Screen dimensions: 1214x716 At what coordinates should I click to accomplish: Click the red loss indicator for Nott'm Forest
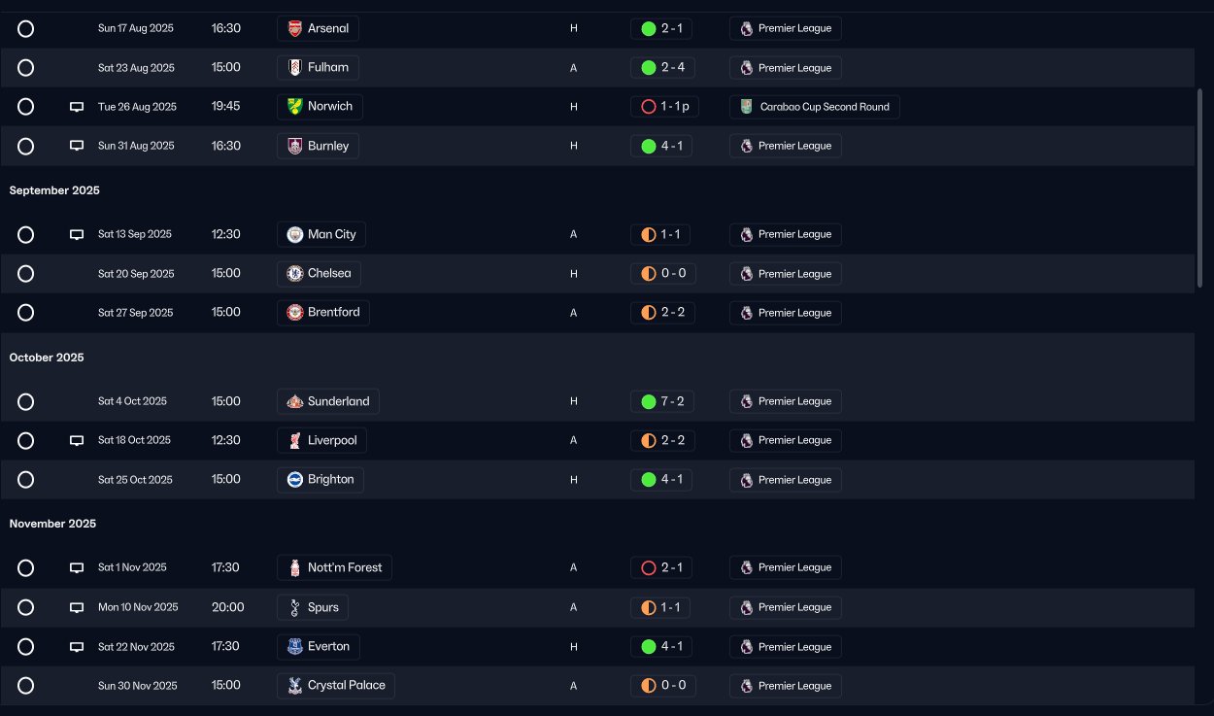649,567
